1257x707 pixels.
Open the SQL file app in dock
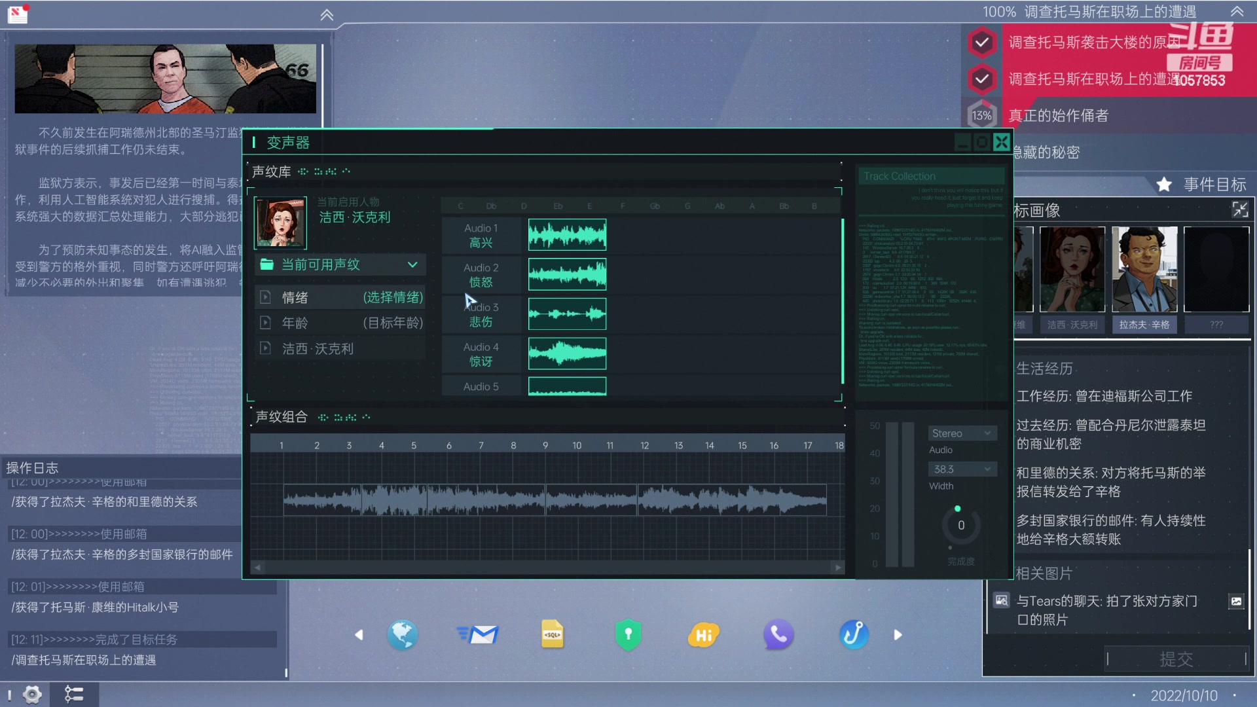point(553,634)
